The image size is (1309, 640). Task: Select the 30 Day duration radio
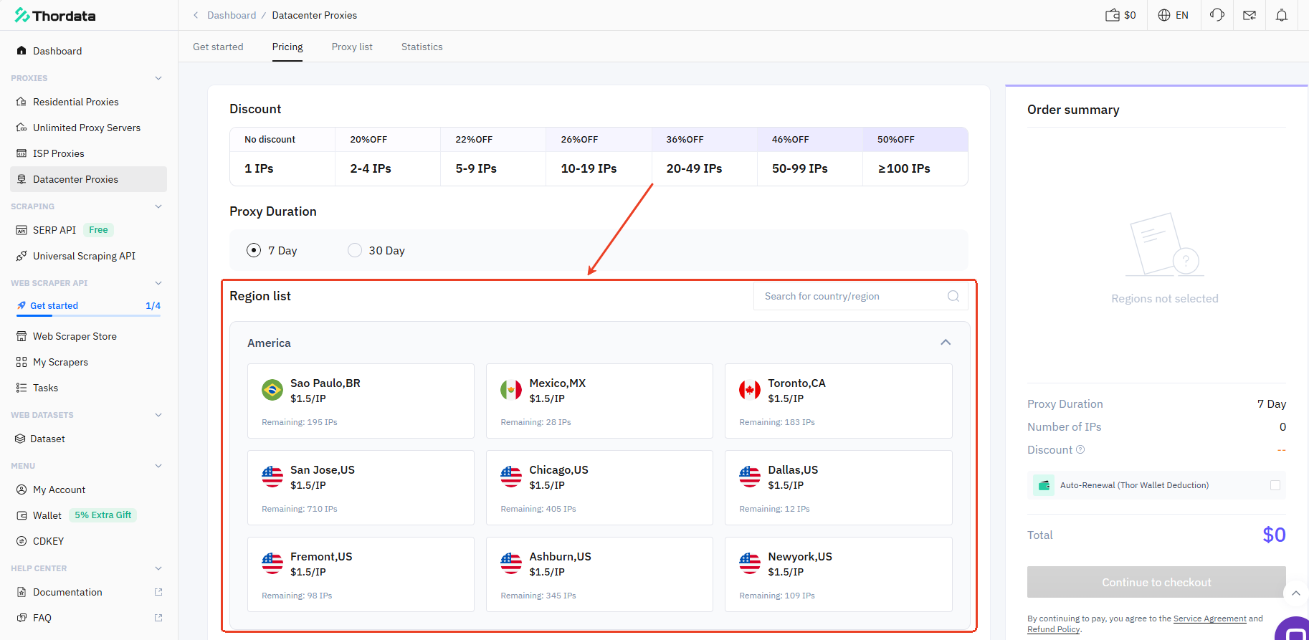point(355,250)
